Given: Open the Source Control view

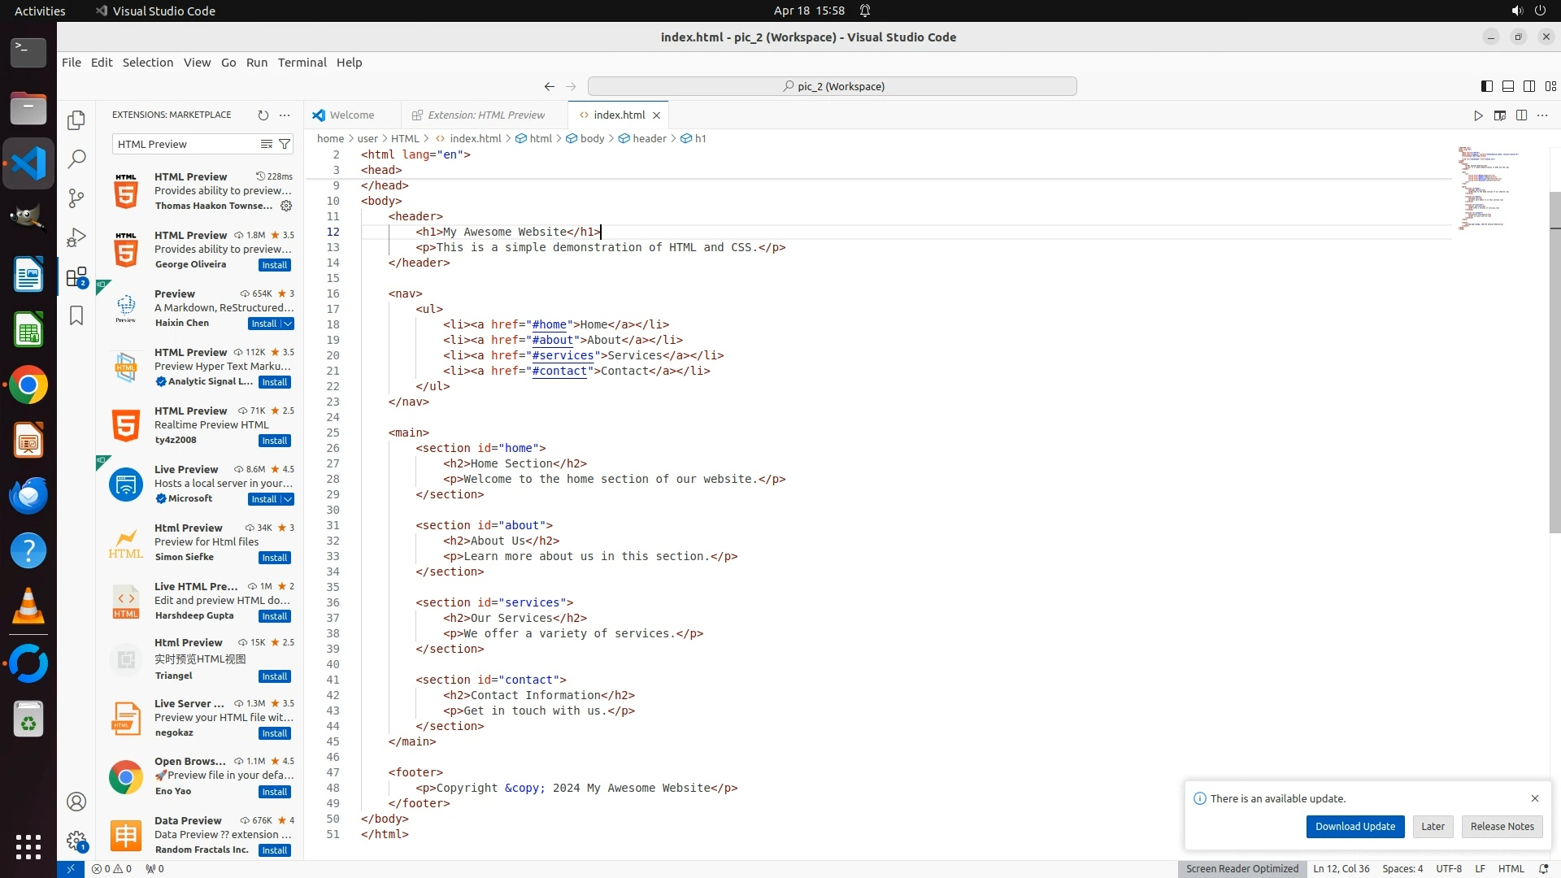Looking at the screenshot, I should coord(76,198).
